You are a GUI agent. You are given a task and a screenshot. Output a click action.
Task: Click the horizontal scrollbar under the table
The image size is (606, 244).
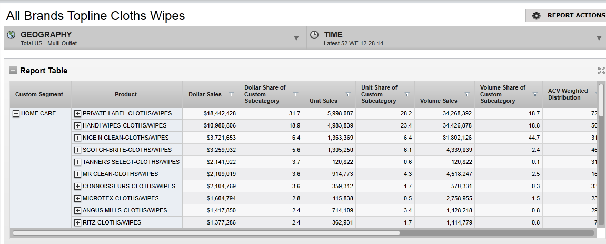click(x=205, y=232)
